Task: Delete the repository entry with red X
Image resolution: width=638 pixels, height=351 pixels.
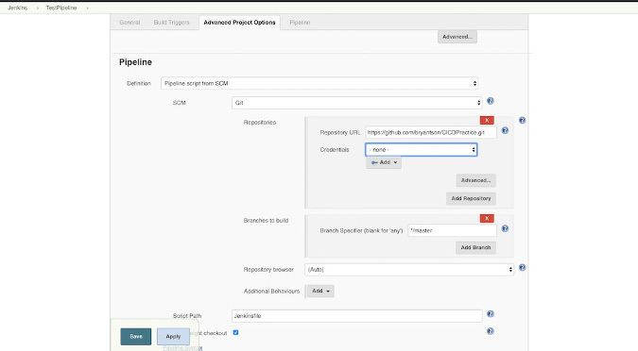Action: [487, 120]
